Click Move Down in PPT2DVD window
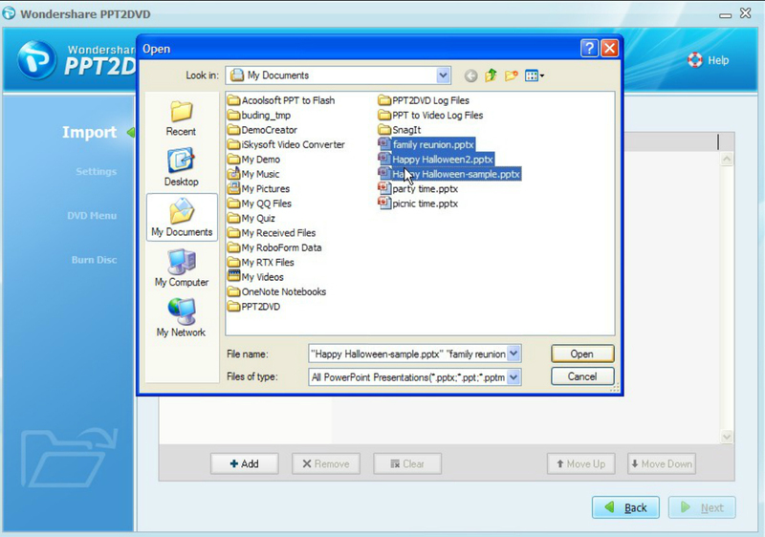Screen dimensions: 765x537 (662, 464)
